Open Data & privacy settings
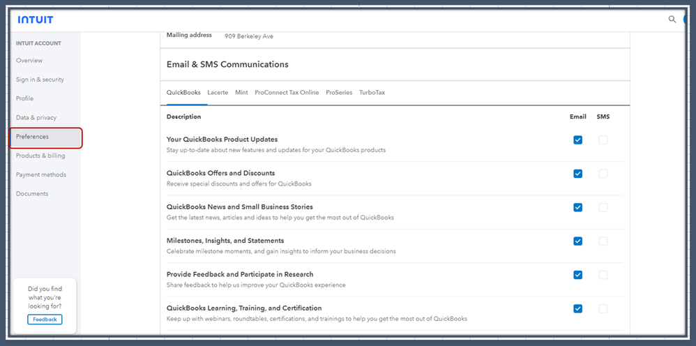 [36, 118]
